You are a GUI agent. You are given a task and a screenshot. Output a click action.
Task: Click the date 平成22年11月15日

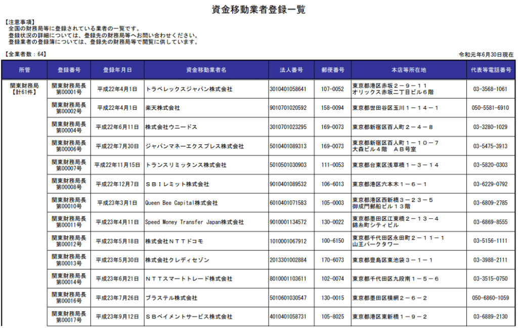pos(117,165)
